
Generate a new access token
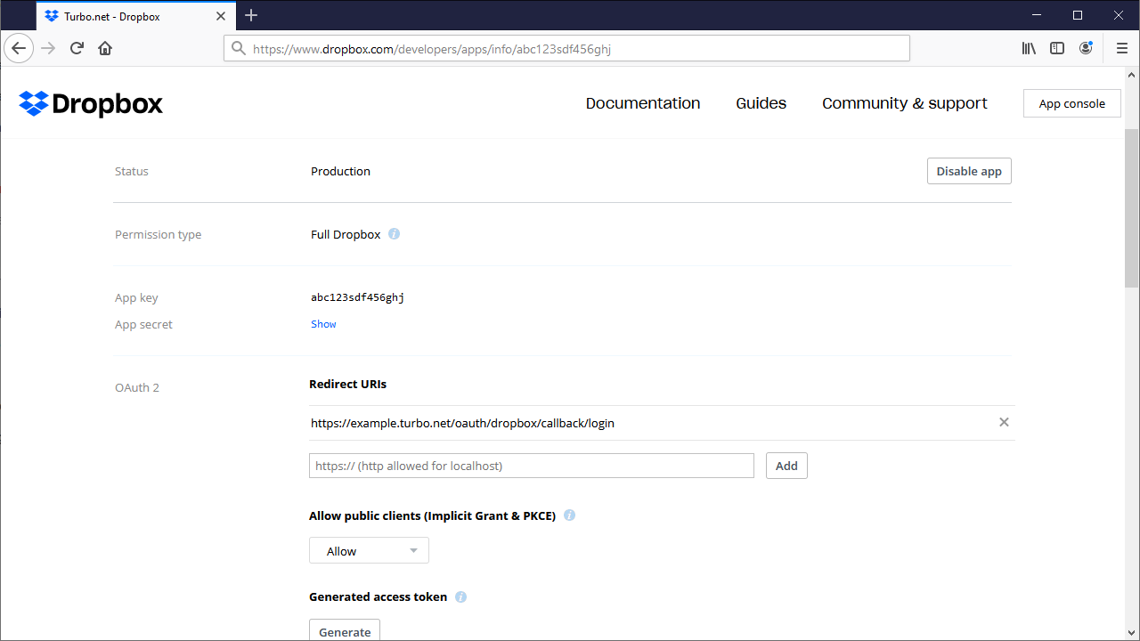(345, 631)
